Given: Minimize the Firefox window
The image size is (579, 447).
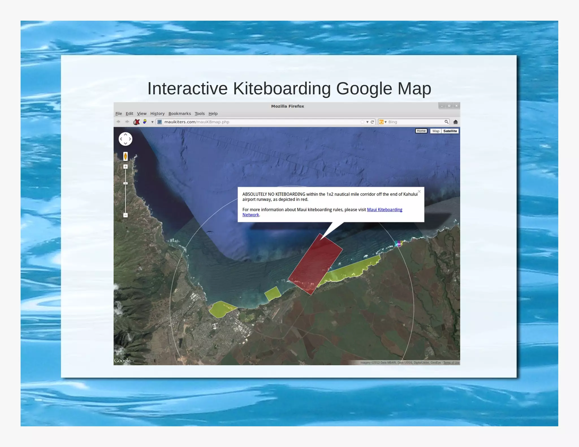Looking at the screenshot, I should [x=442, y=106].
